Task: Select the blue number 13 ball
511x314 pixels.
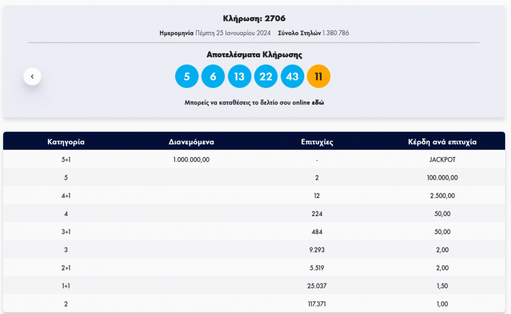Action: click(x=240, y=77)
